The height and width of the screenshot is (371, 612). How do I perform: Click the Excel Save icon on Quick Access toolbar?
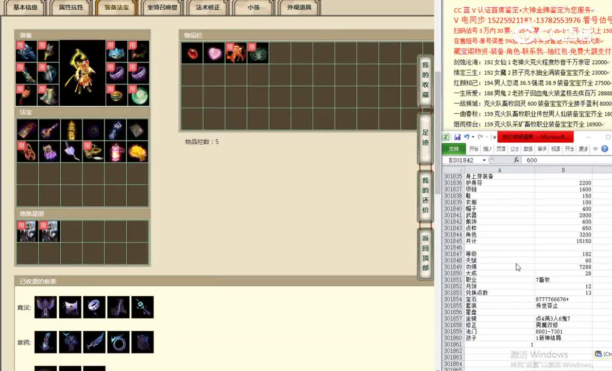458,136
